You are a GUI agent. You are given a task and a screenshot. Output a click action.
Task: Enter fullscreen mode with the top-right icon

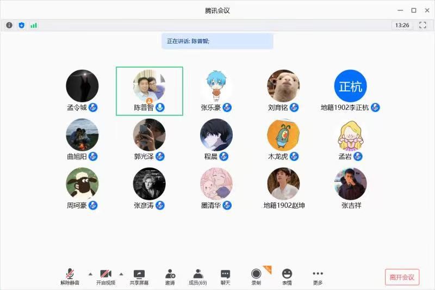[x=422, y=25]
